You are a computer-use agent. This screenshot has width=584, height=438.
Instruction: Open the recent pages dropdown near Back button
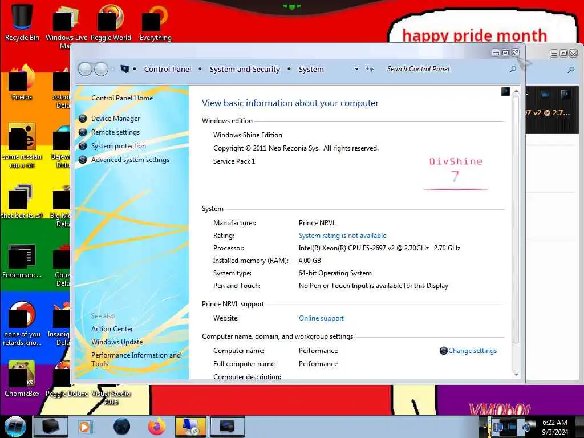(112, 69)
